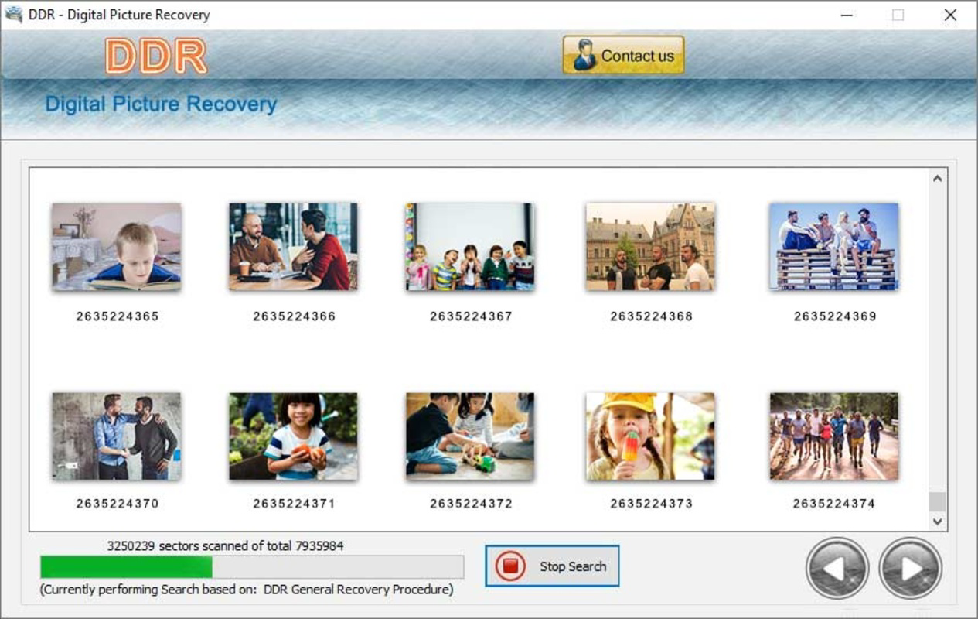Click the Digital Picture Recovery heading banner
The height and width of the screenshot is (619, 978).
(x=161, y=104)
